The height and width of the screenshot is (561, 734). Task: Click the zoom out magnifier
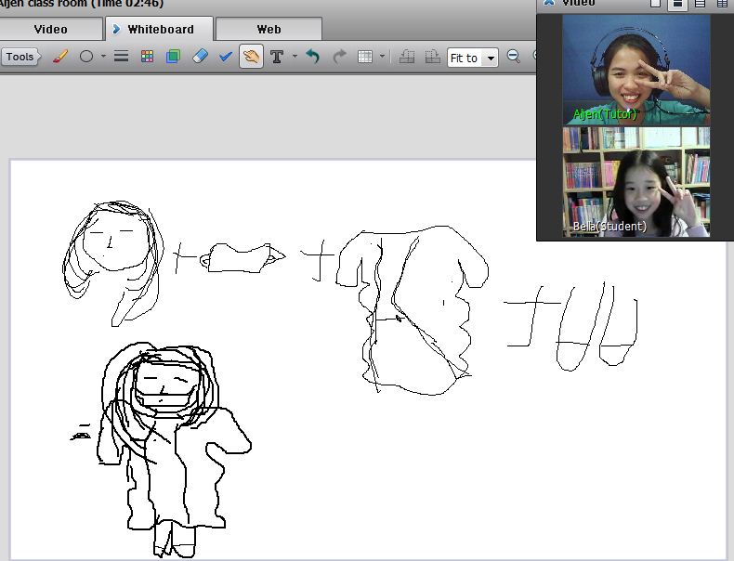point(513,57)
